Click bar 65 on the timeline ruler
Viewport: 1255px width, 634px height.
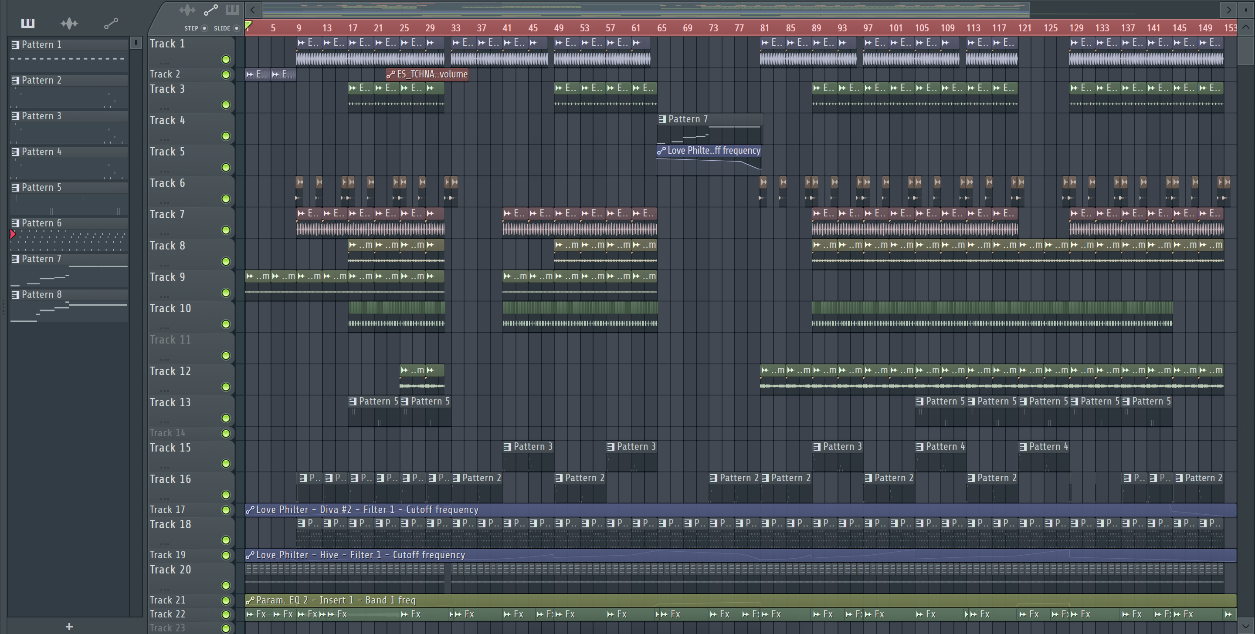pyautogui.click(x=661, y=28)
